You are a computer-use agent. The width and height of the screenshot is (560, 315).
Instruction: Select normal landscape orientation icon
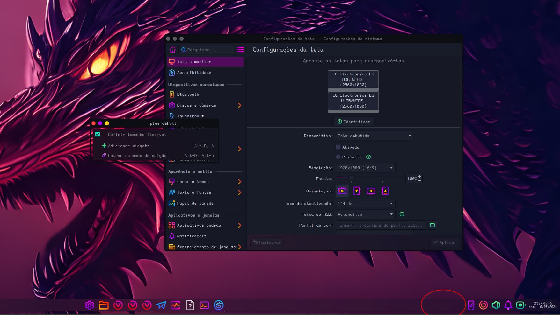[x=342, y=191]
